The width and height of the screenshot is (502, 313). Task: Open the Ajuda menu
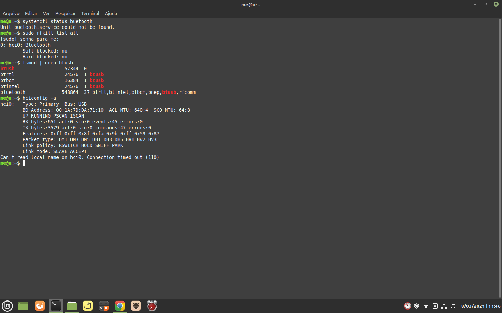coord(111,13)
